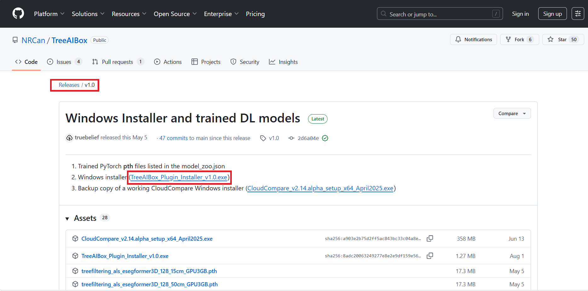
Task: Select the sha256:8adc20063249277e hash text
Action: coord(373,256)
